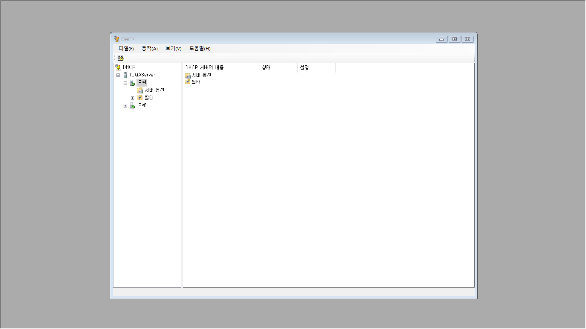Screen dimensions: 586x329
Task: Click the 서버 옵션 folder icon in the tree
Action: click(x=140, y=90)
